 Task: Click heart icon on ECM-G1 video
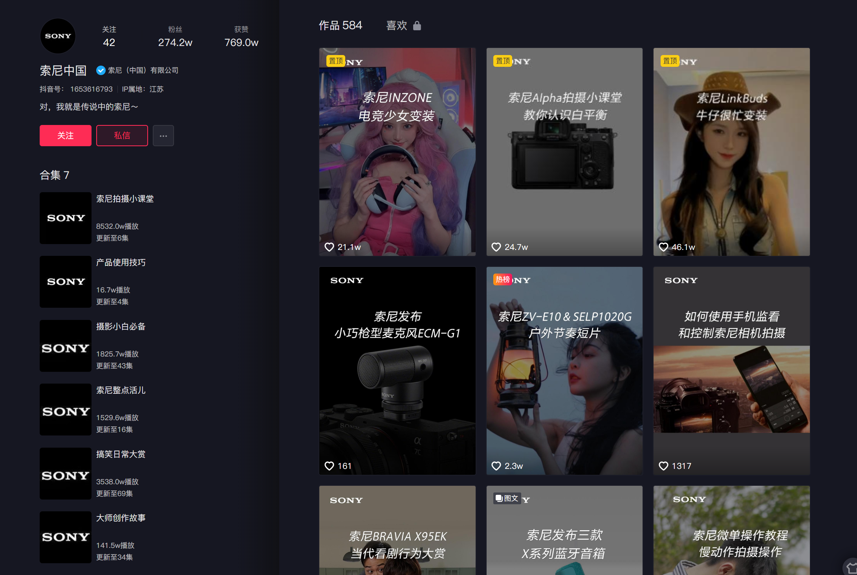329,466
